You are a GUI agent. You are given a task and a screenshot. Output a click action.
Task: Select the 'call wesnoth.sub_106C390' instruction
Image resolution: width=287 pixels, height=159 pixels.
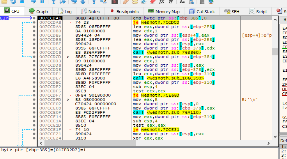coord(168,78)
